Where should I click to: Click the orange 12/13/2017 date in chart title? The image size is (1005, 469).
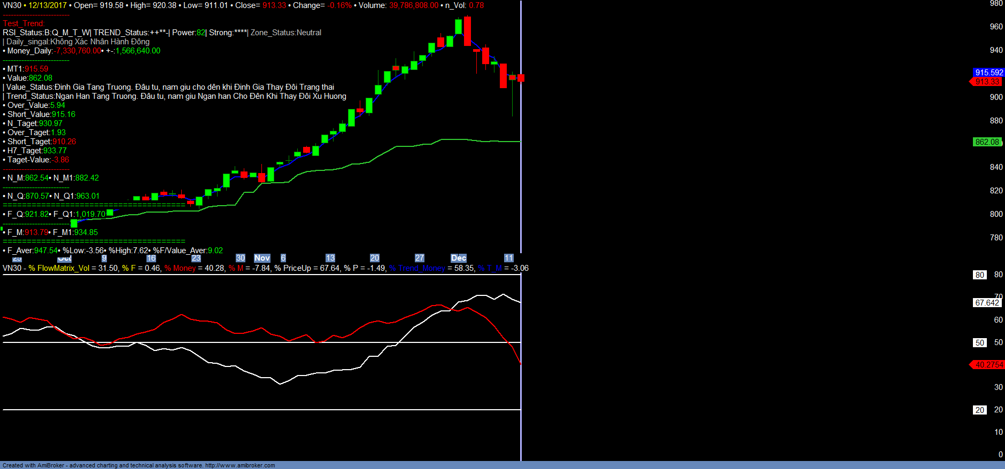48,5
